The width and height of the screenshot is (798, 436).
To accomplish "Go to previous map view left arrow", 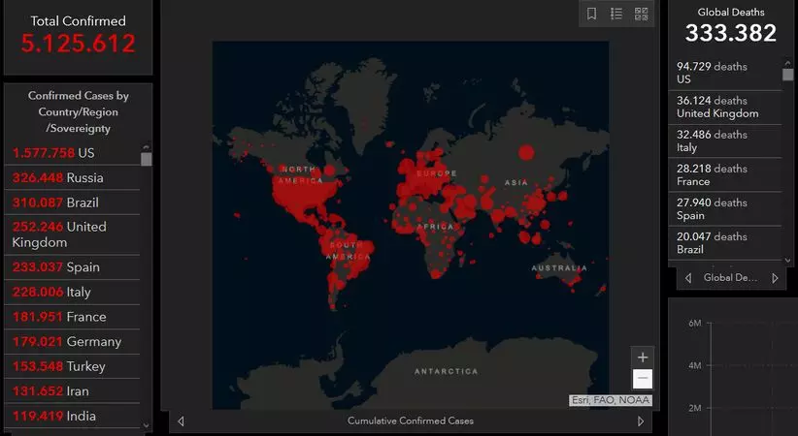I will [x=181, y=421].
